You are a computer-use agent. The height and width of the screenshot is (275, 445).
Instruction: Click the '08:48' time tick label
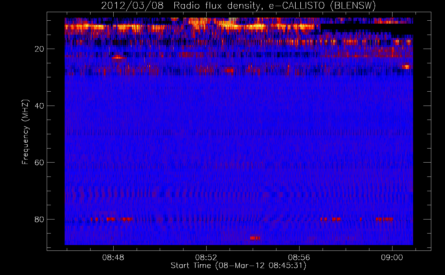coord(113,258)
